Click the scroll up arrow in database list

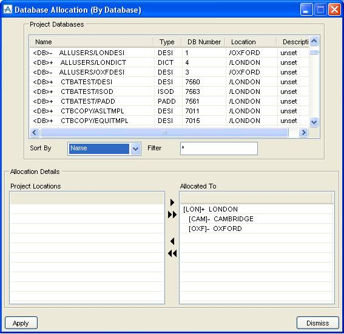[x=314, y=41]
